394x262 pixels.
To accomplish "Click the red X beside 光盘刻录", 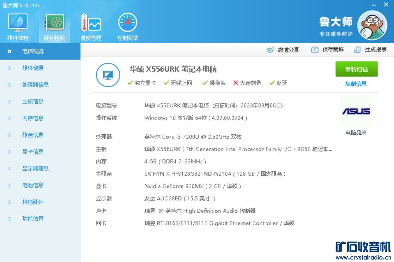I will coord(235,83).
